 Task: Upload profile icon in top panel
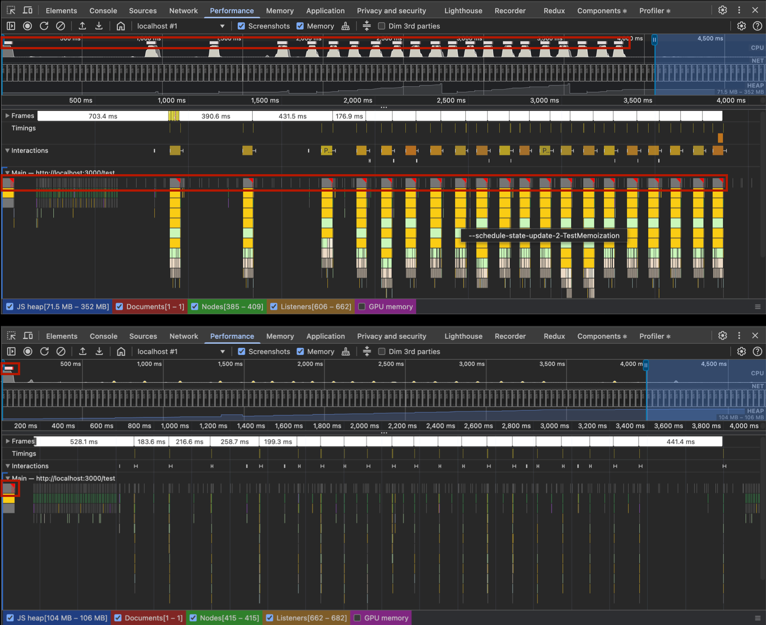(x=82, y=26)
